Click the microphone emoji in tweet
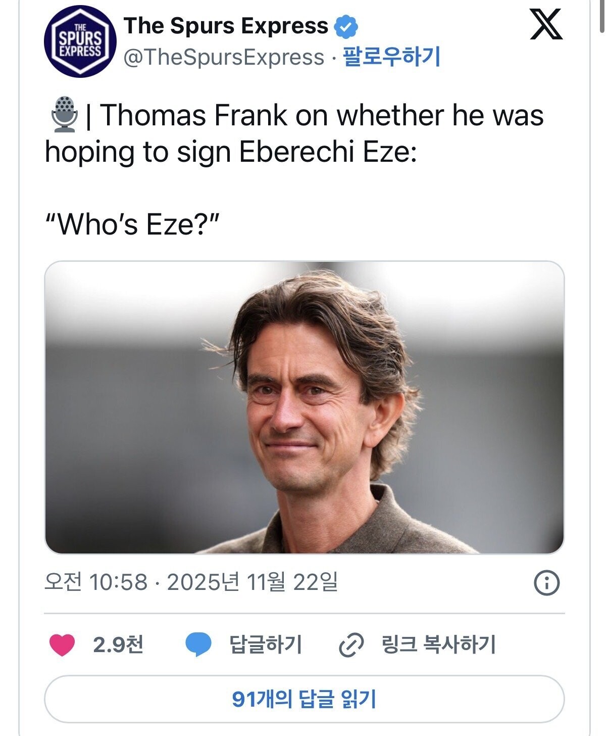The image size is (609, 736). point(64,115)
